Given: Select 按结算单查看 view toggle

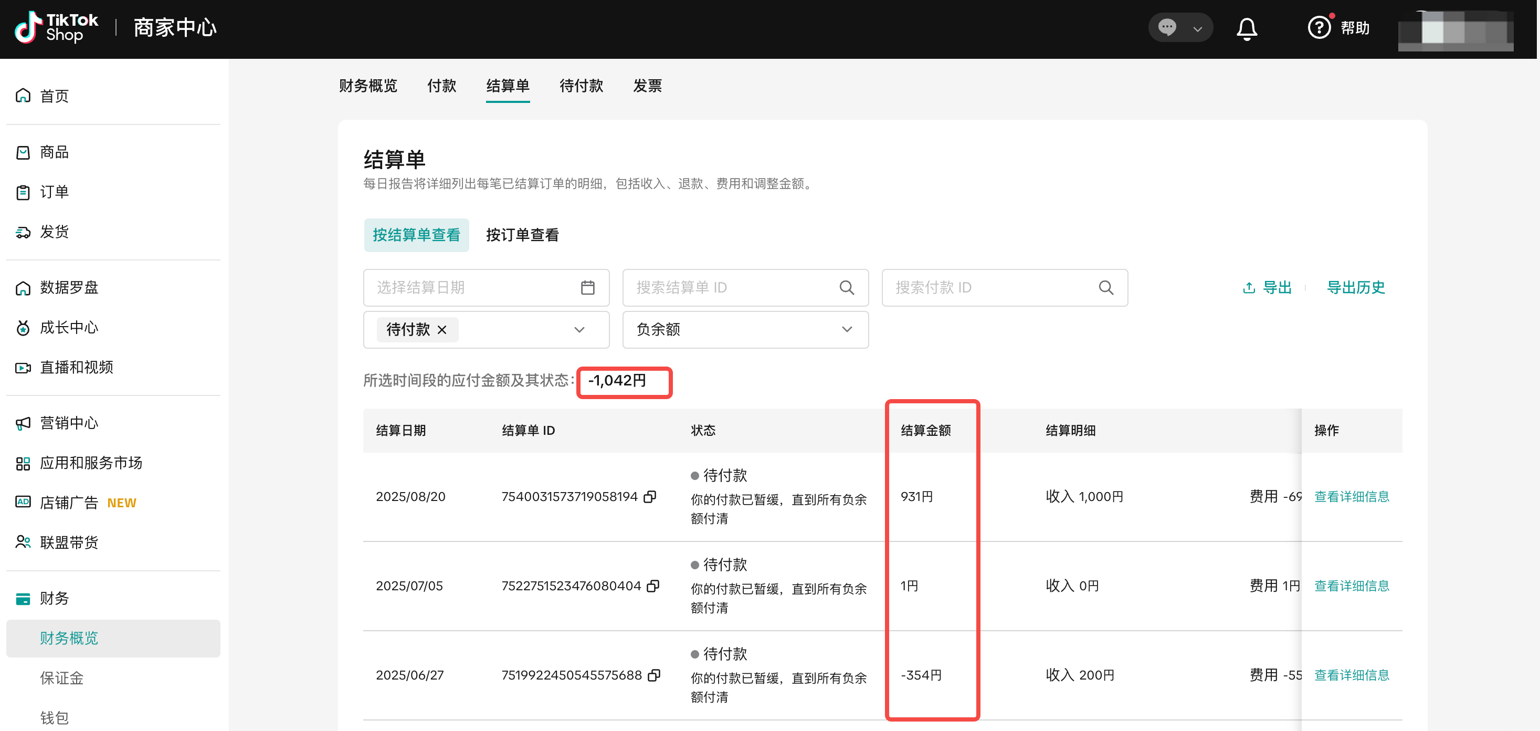Looking at the screenshot, I should tap(416, 235).
